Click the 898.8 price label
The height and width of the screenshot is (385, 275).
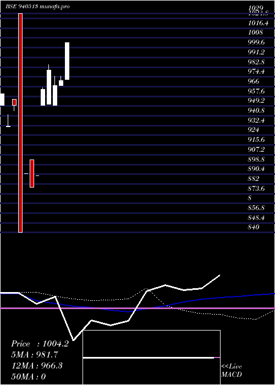pyautogui.click(x=256, y=159)
